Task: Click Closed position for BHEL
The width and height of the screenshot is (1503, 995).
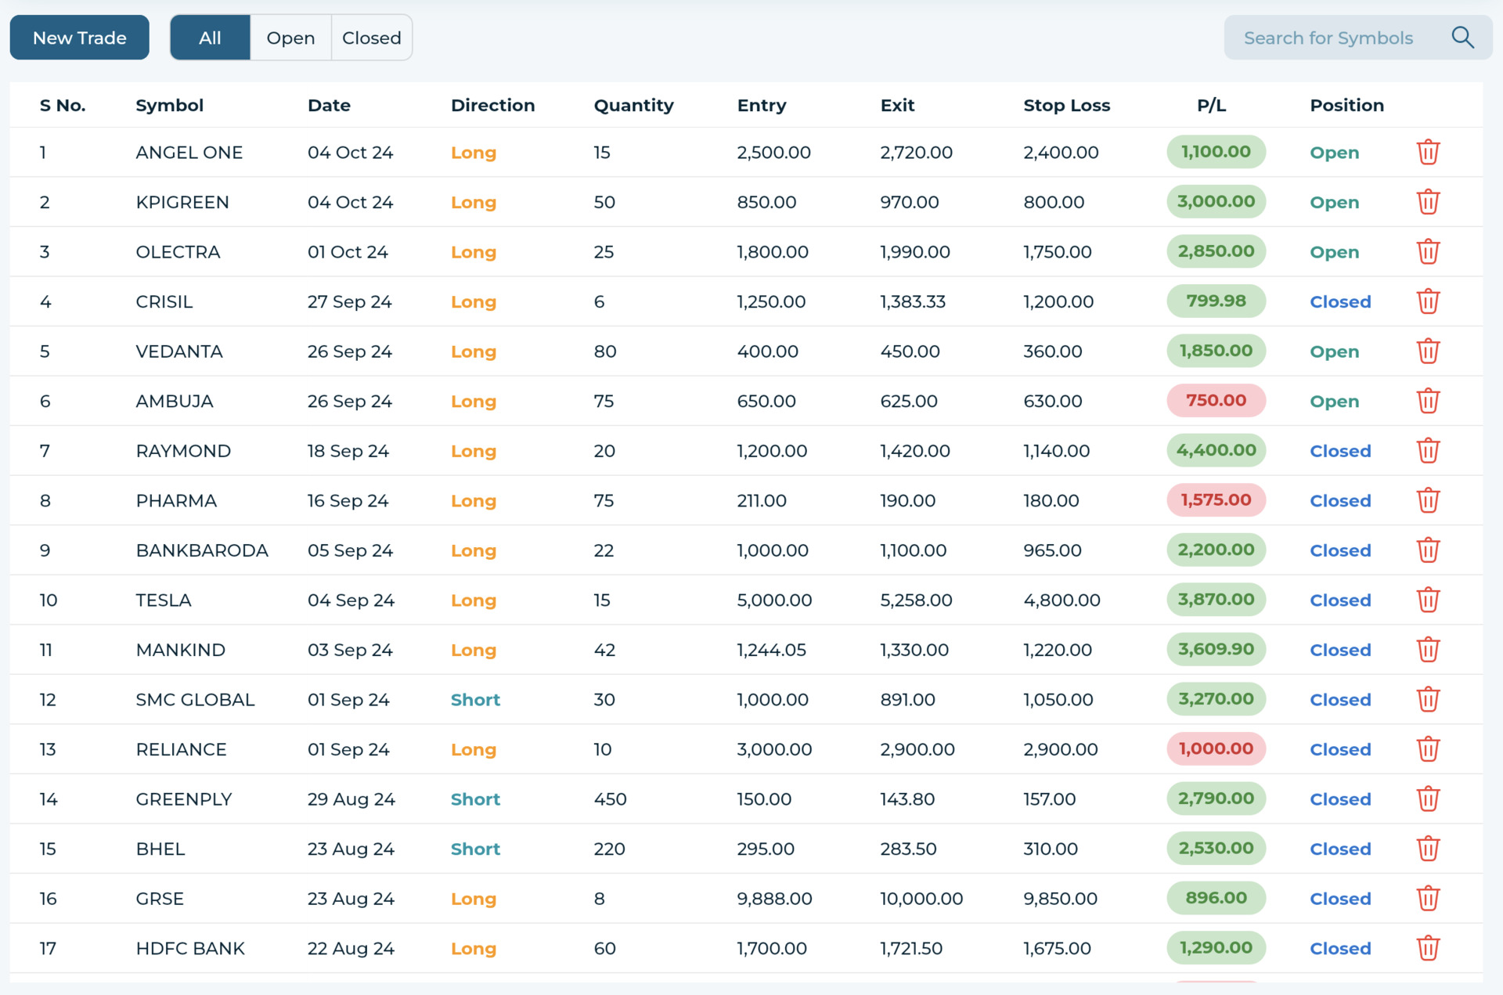Action: pyautogui.click(x=1340, y=849)
